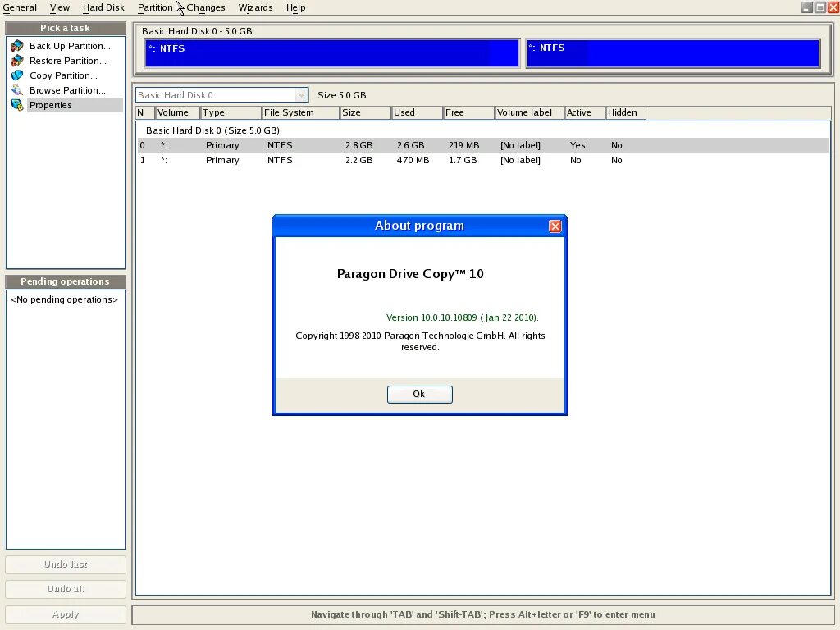Click the 2.6 GB used value
Image resolution: width=840 pixels, height=630 pixels.
[411, 145]
